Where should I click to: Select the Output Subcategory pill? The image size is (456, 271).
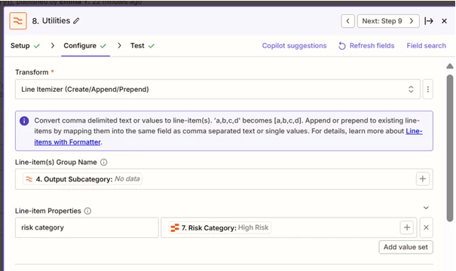(x=82, y=179)
